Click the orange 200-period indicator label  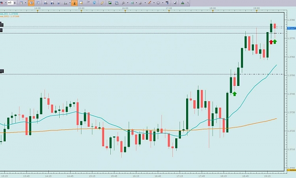click(x=9, y=17)
